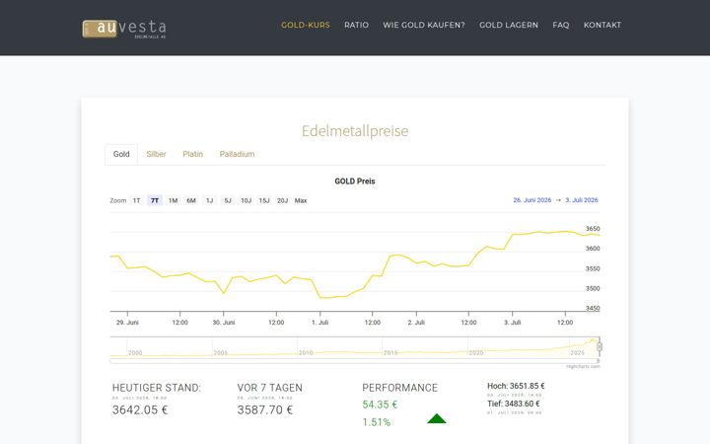
Task: Select the Gold tab
Action: coord(121,154)
